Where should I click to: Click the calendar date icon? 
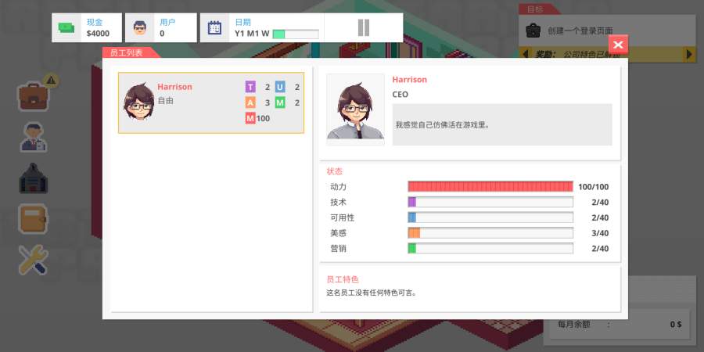pyautogui.click(x=215, y=28)
